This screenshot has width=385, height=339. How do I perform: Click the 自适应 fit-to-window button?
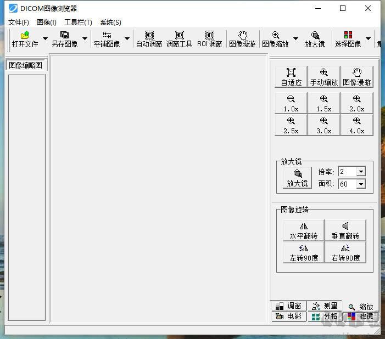pos(291,77)
